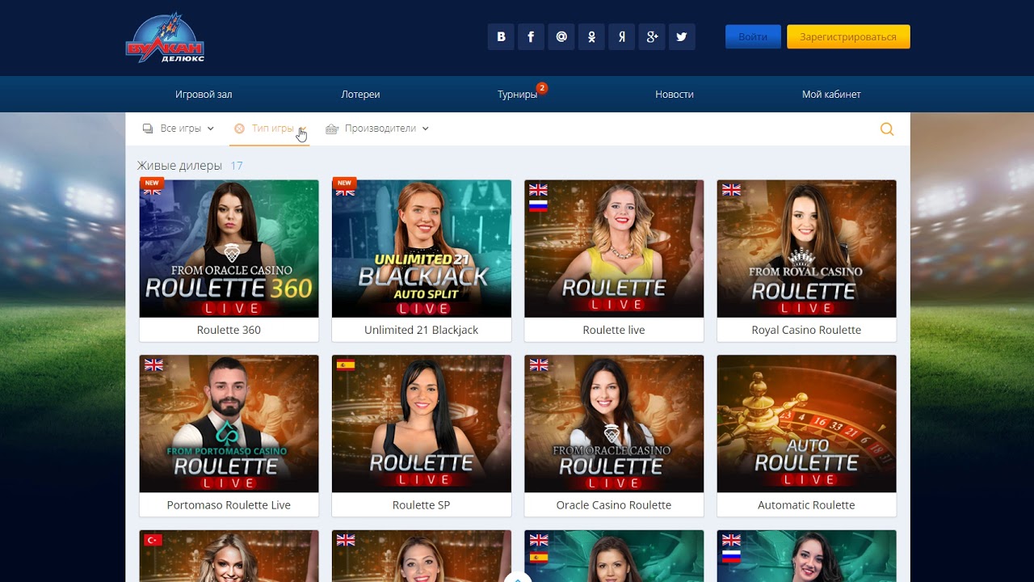
Task: Open Unlimited 21 Blackjack game thumbnail
Action: tap(422, 248)
